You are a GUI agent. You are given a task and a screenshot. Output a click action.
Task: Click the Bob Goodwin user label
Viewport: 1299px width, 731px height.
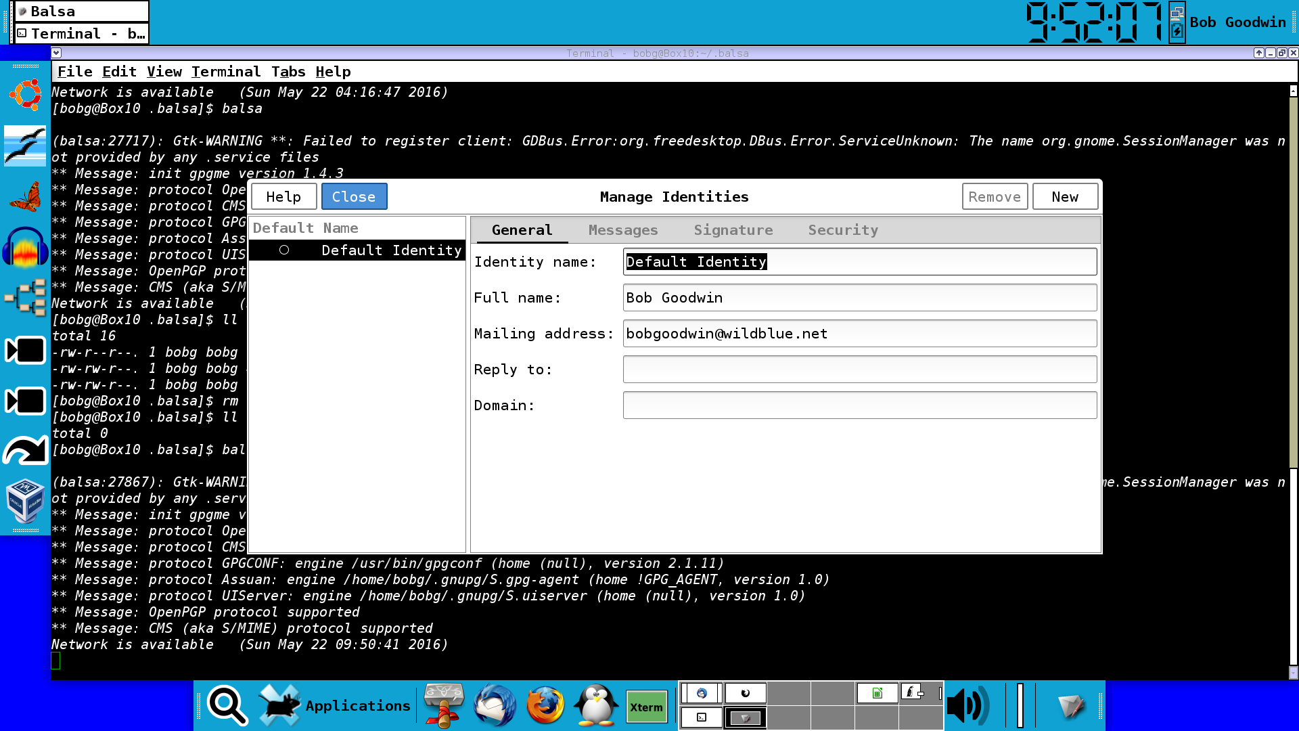point(1237,22)
